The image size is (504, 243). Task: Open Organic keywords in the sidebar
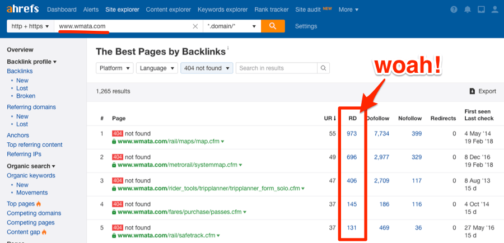(31, 175)
